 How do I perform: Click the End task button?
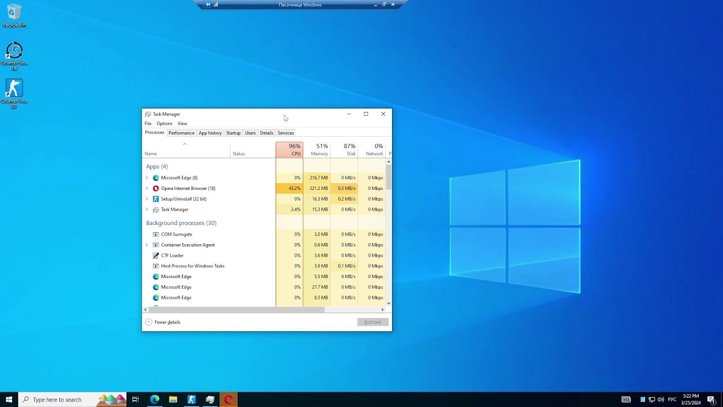point(373,322)
